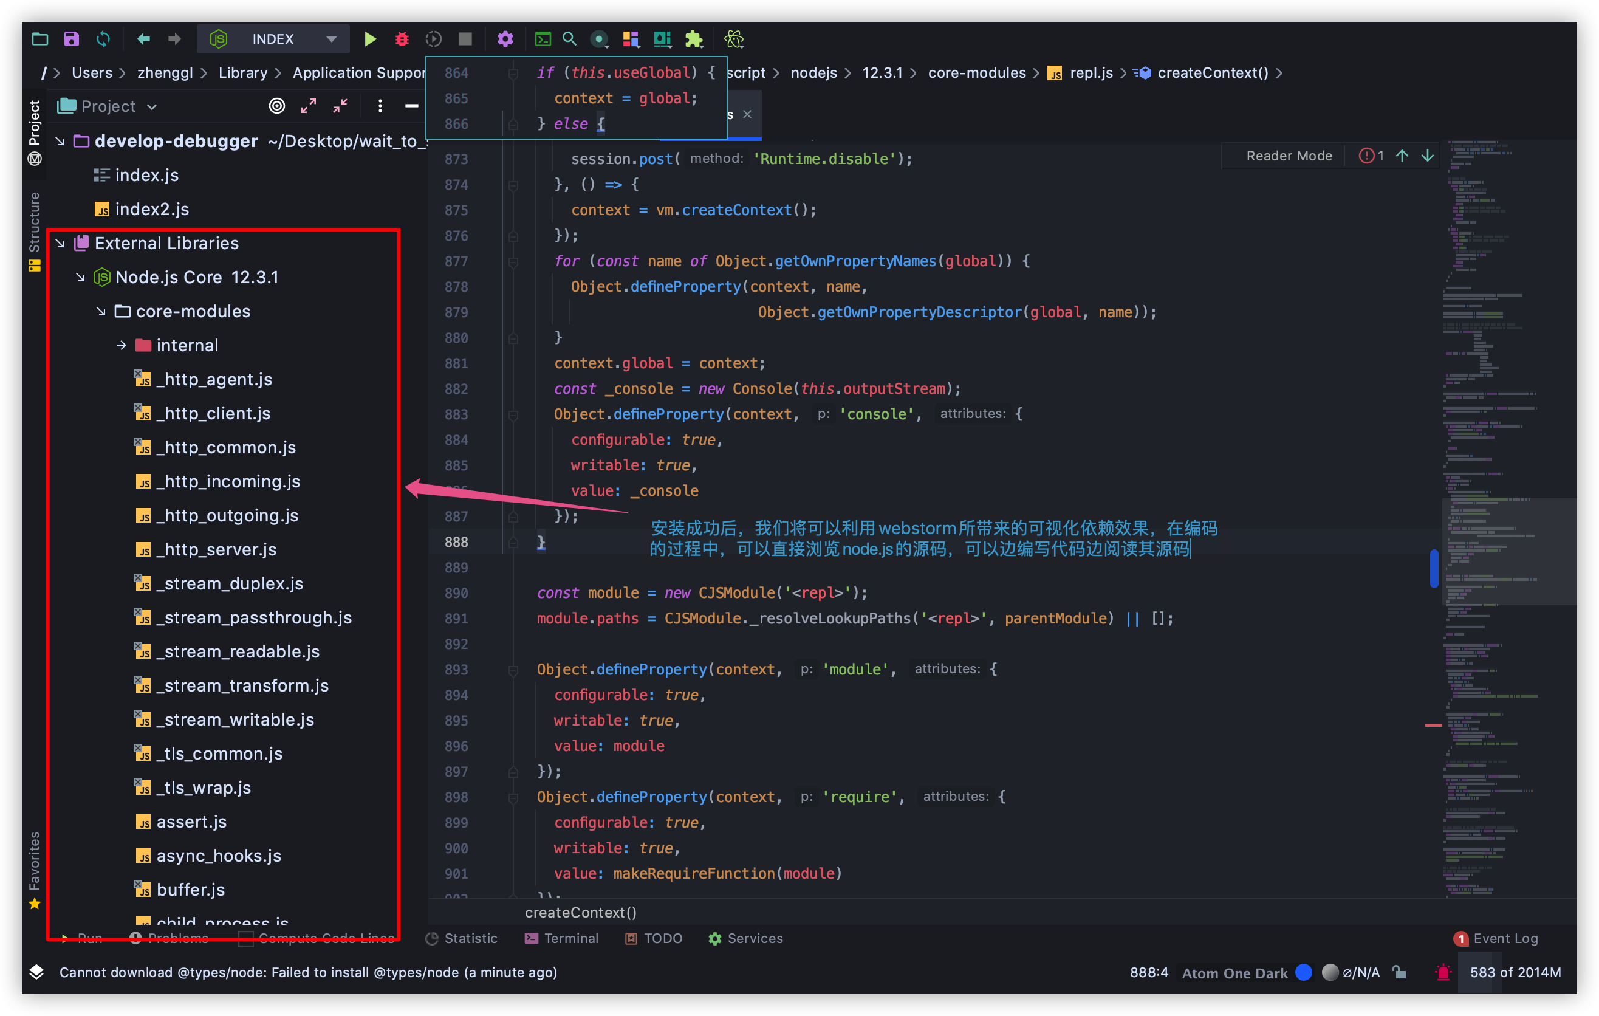Select _http_agent.js file

tap(214, 379)
